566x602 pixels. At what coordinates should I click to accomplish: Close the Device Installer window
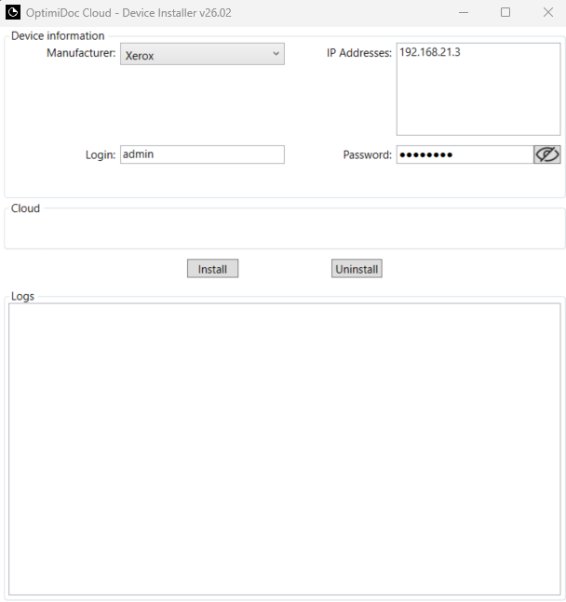point(546,12)
